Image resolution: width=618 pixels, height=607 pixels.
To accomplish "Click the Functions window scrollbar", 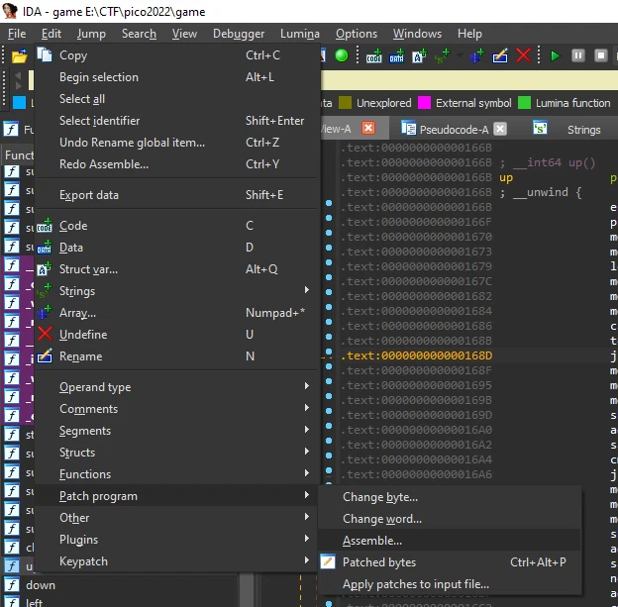I will [247, 589].
